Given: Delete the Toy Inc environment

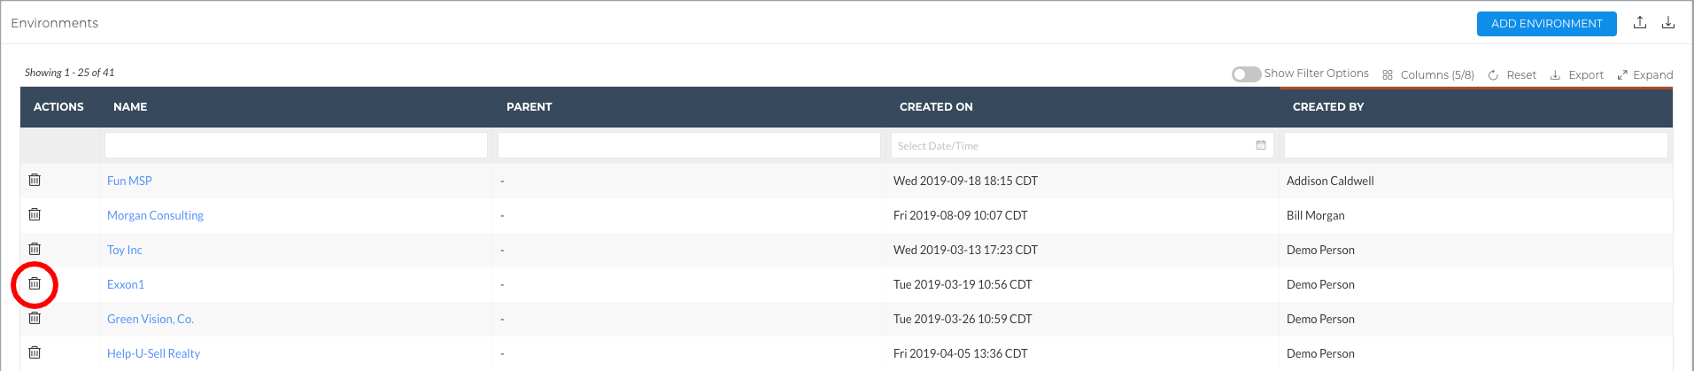Looking at the screenshot, I should tap(35, 249).
